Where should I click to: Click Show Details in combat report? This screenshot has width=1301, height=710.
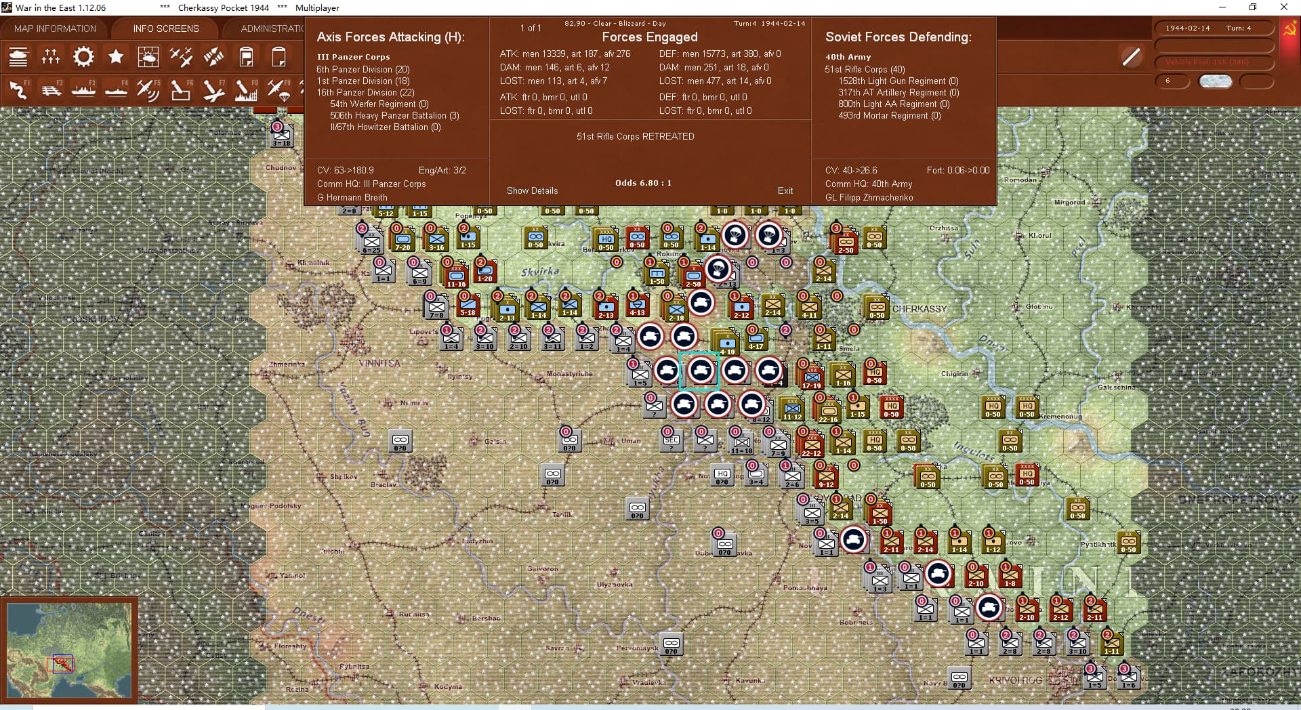coord(533,190)
